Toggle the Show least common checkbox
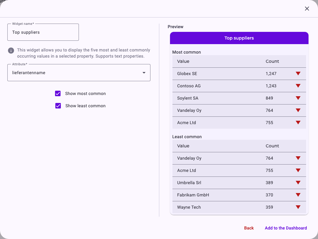The height and width of the screenshot is (239, 318). [58, 106]
